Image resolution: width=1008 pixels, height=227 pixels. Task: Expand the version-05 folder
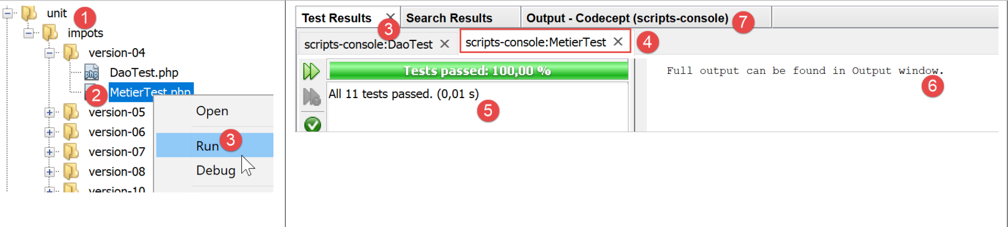click(x=49, y=112)
